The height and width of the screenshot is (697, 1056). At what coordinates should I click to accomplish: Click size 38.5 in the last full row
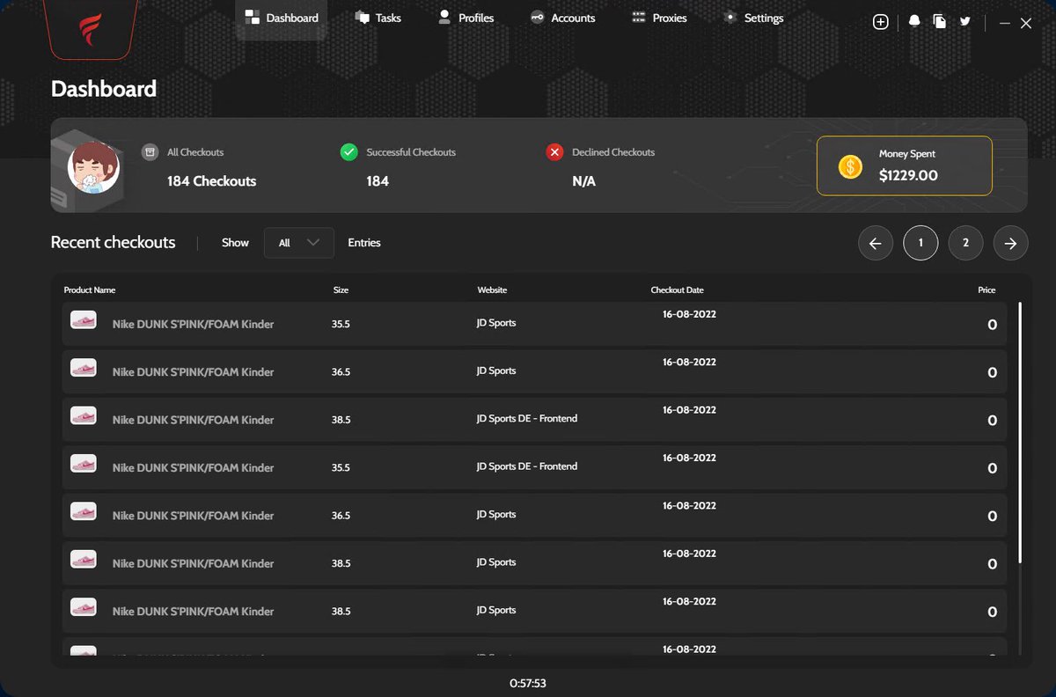coord(341,612)
